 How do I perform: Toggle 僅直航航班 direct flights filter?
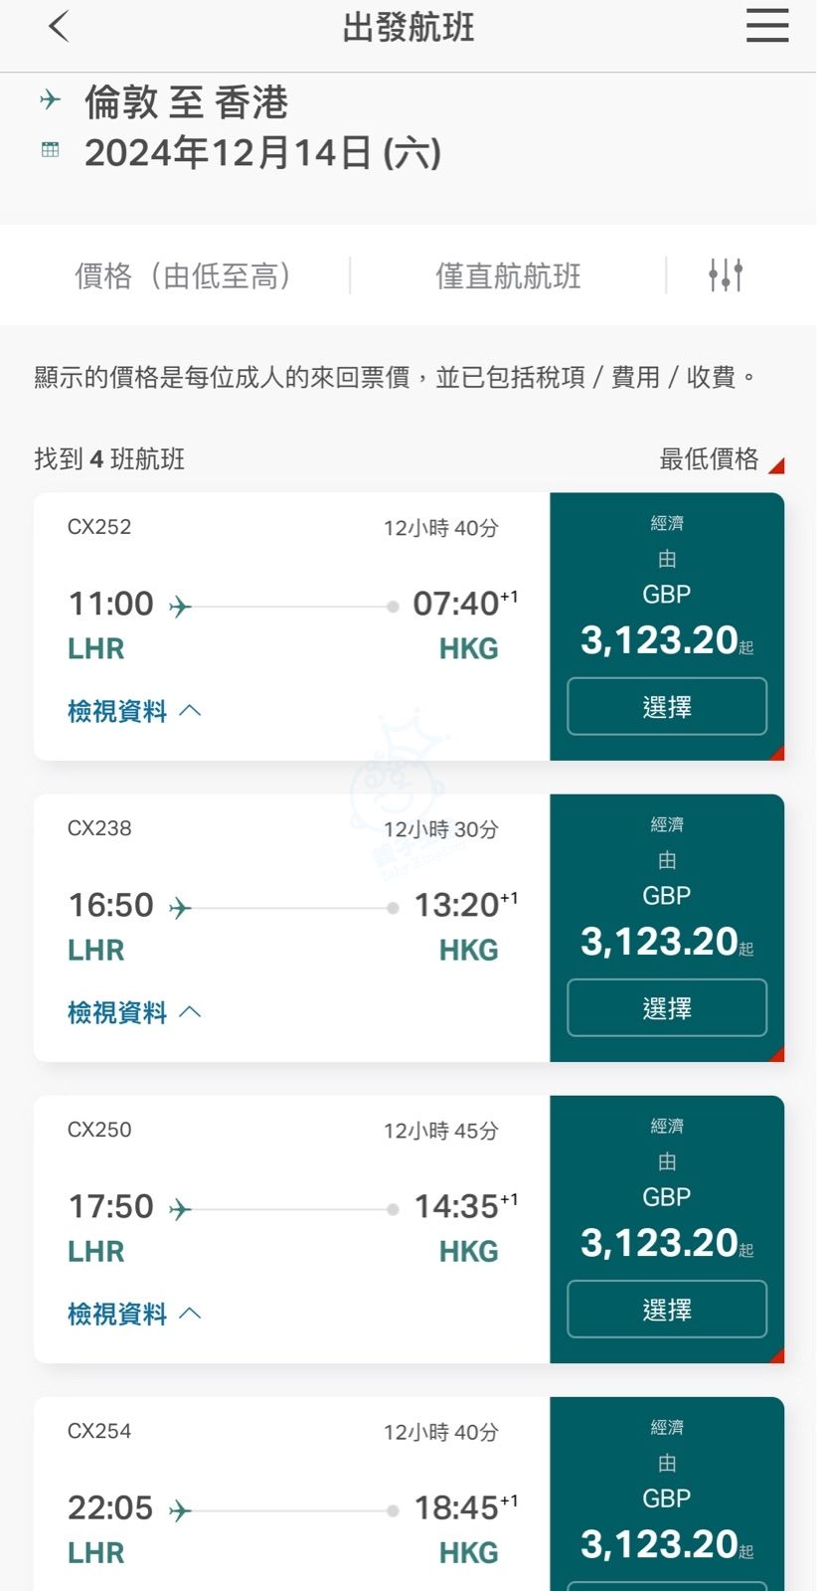[508, 275]
